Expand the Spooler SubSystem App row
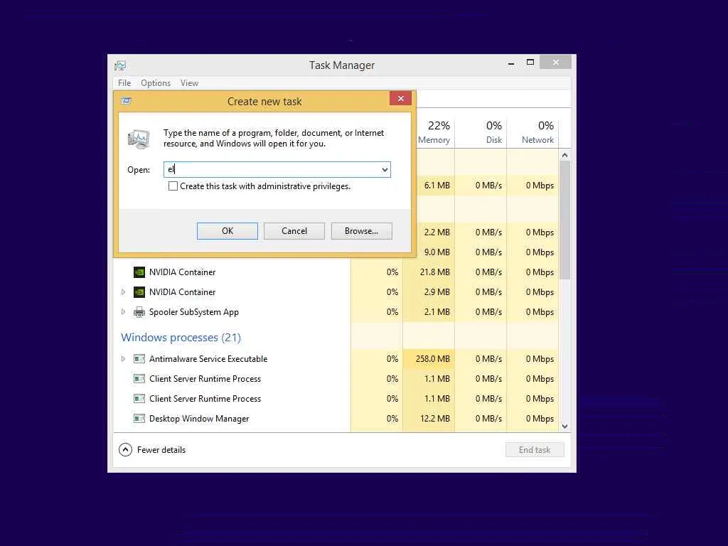 (x=123, y=312)
